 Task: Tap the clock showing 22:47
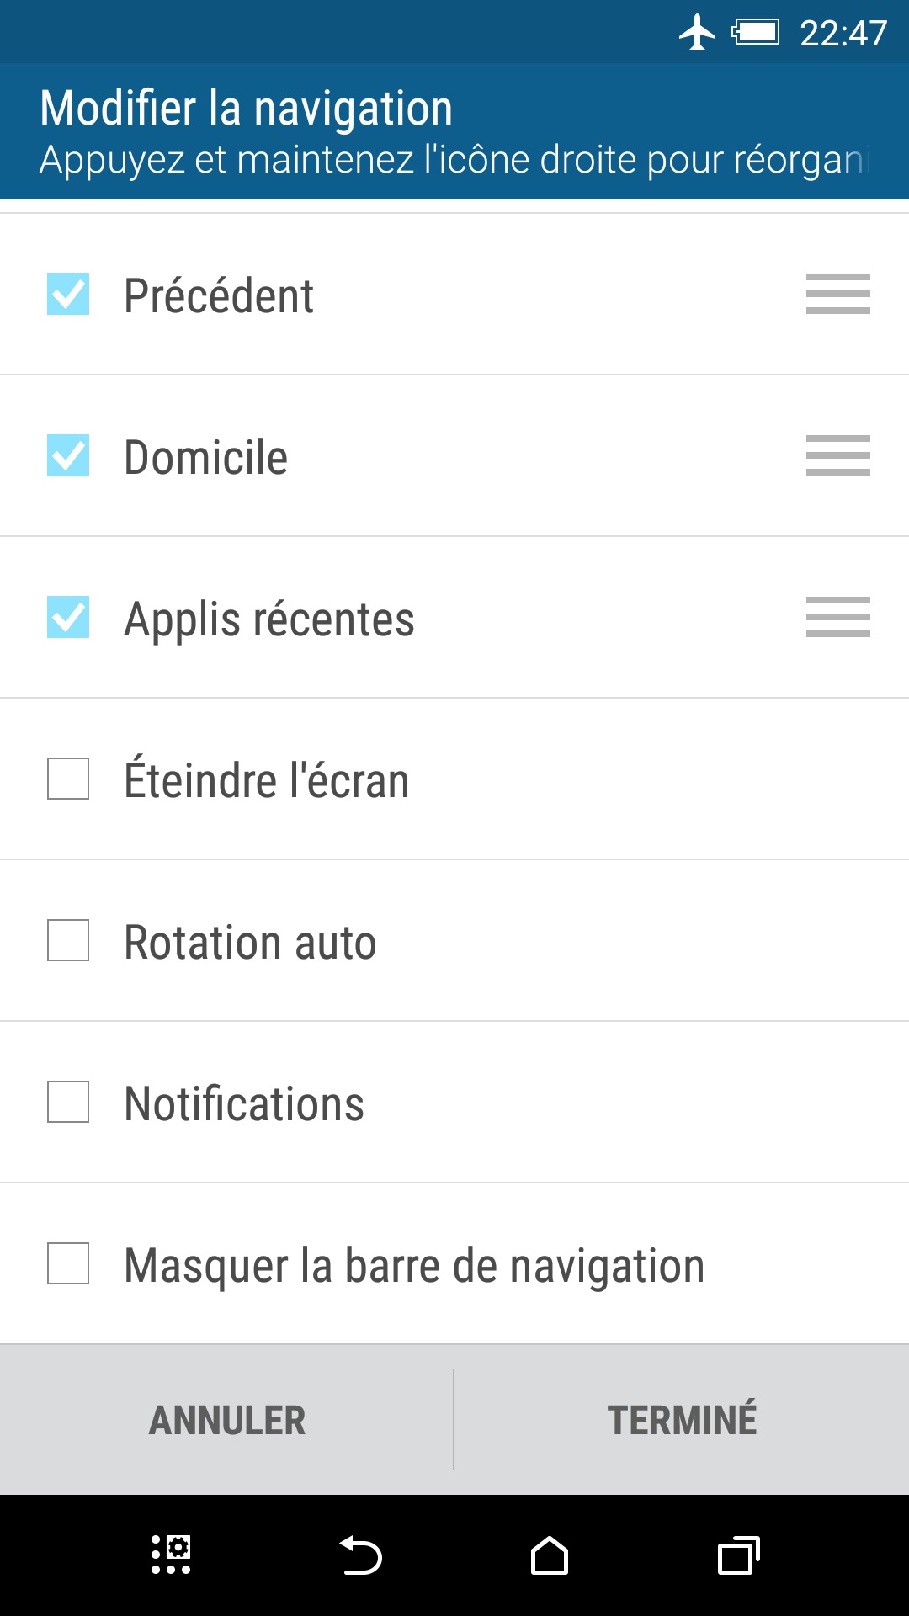pos(843,34)
